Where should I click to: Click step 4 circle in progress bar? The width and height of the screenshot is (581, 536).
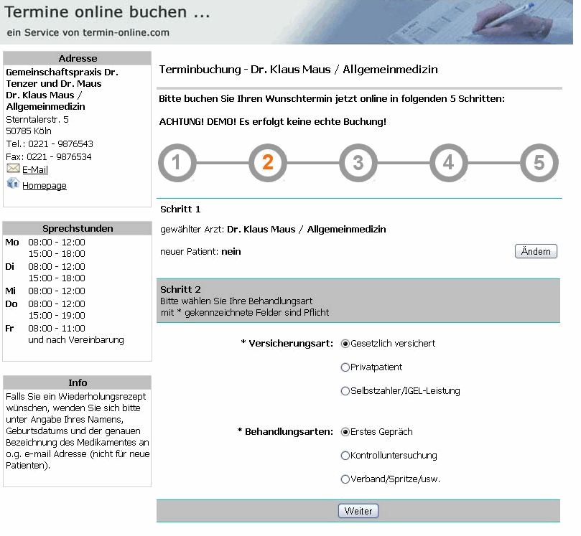(x=448, y=163)
